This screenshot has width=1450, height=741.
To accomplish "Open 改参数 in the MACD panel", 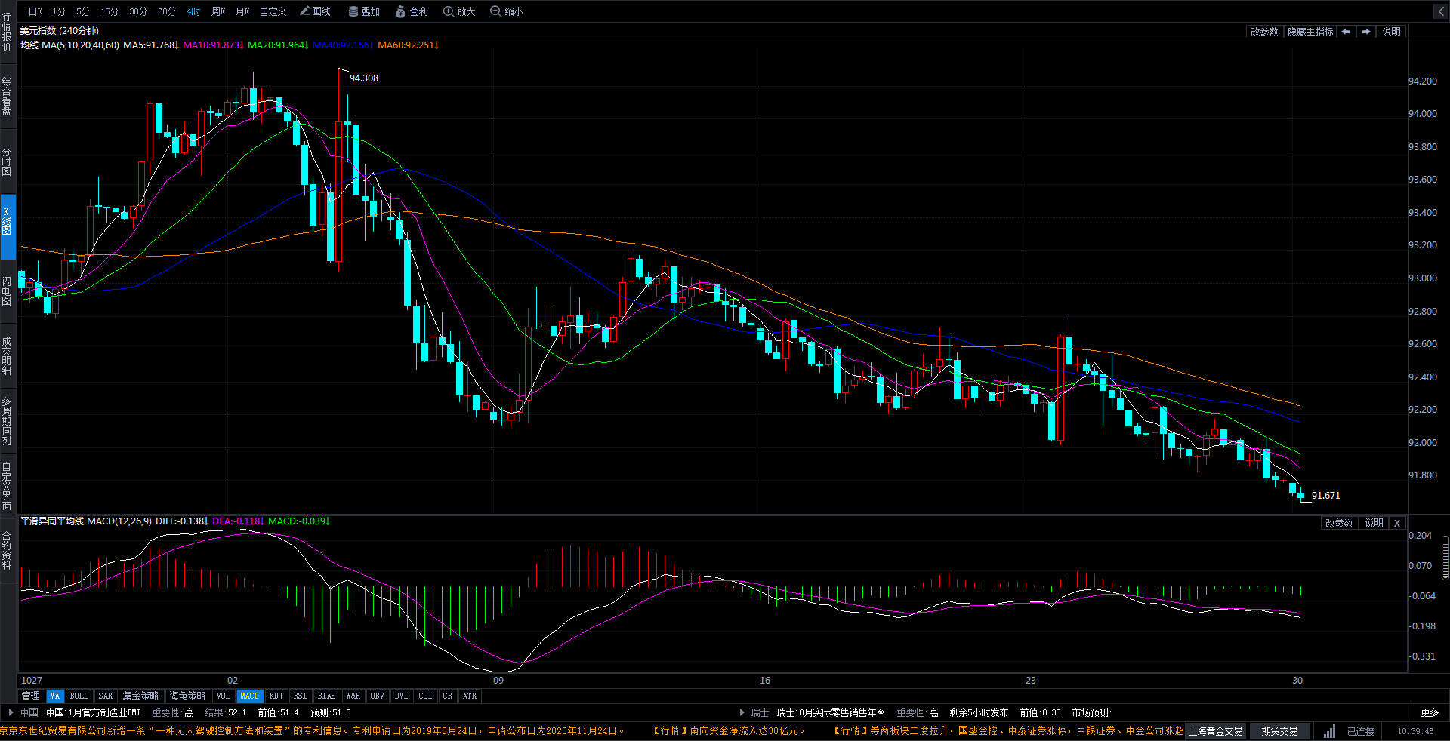I will coord(1339,523).
